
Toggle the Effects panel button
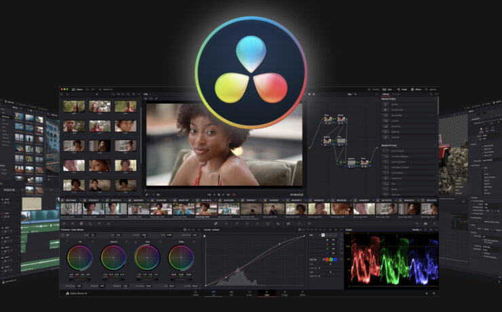click(416, 90)
